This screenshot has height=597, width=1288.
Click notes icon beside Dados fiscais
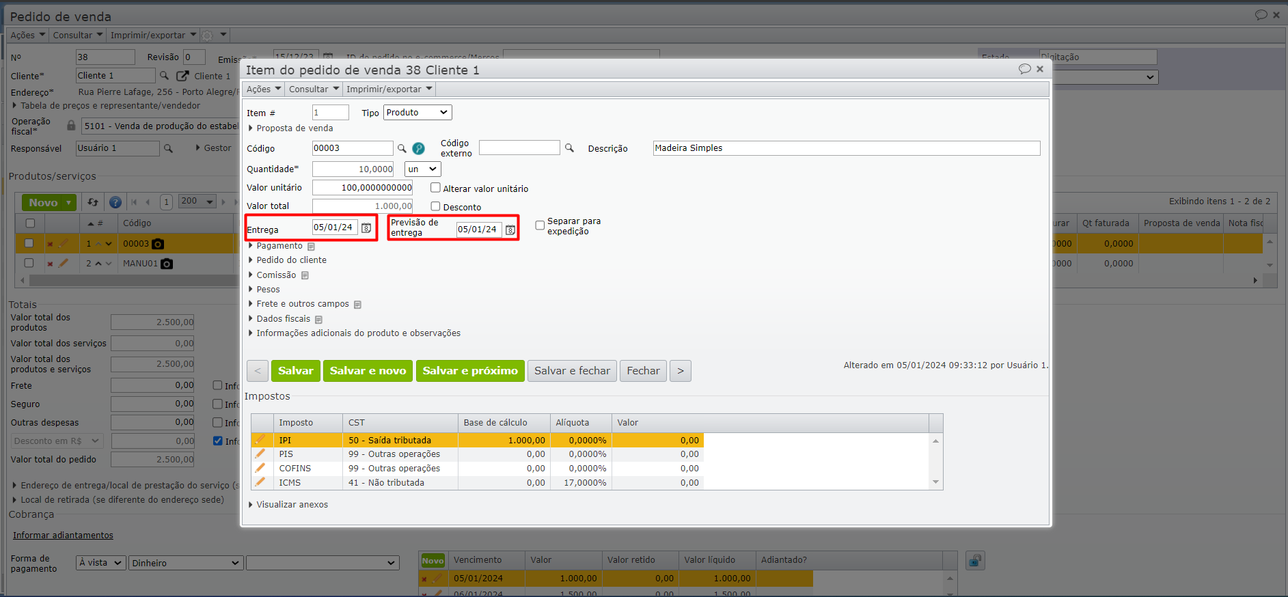pyautogui.click(x=319, y=320)
